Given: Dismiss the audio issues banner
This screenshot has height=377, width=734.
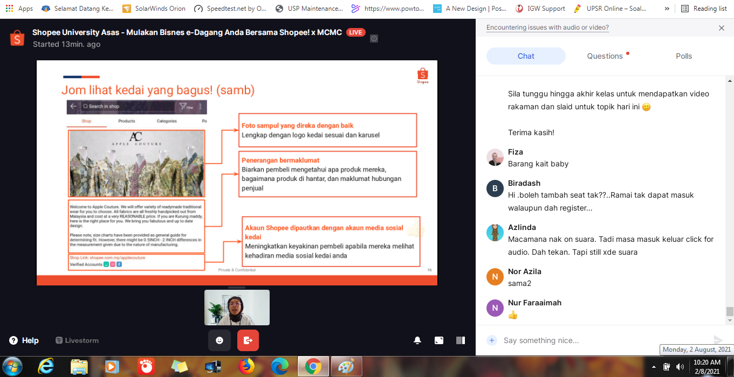Looking at the screenshot, I should coord(722,28).
